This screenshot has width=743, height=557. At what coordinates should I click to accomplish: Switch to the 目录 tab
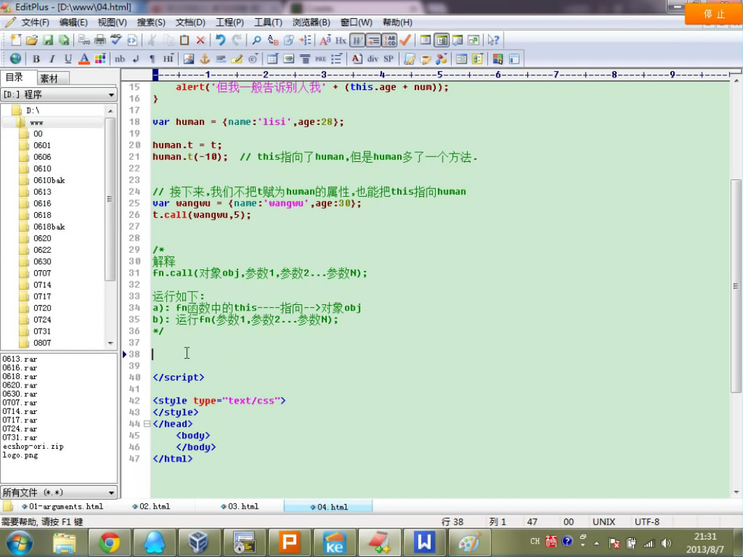(14, 77)
